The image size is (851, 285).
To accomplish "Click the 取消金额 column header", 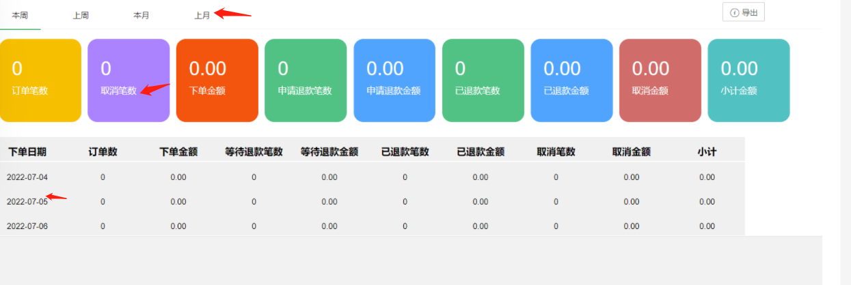I will click(631, 151).
